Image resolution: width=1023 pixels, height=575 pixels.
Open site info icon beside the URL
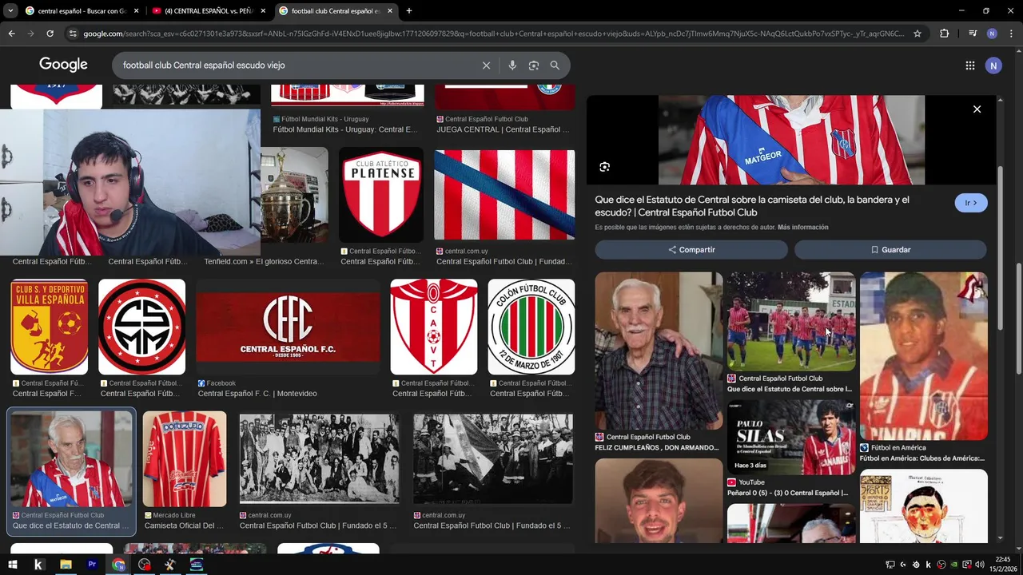[x=73, y=34]
